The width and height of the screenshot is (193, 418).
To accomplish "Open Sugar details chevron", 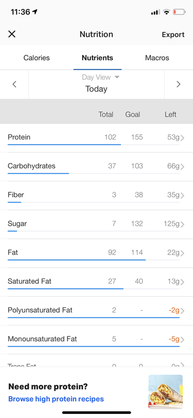I will pyautogui.click(x=183, y=224).
